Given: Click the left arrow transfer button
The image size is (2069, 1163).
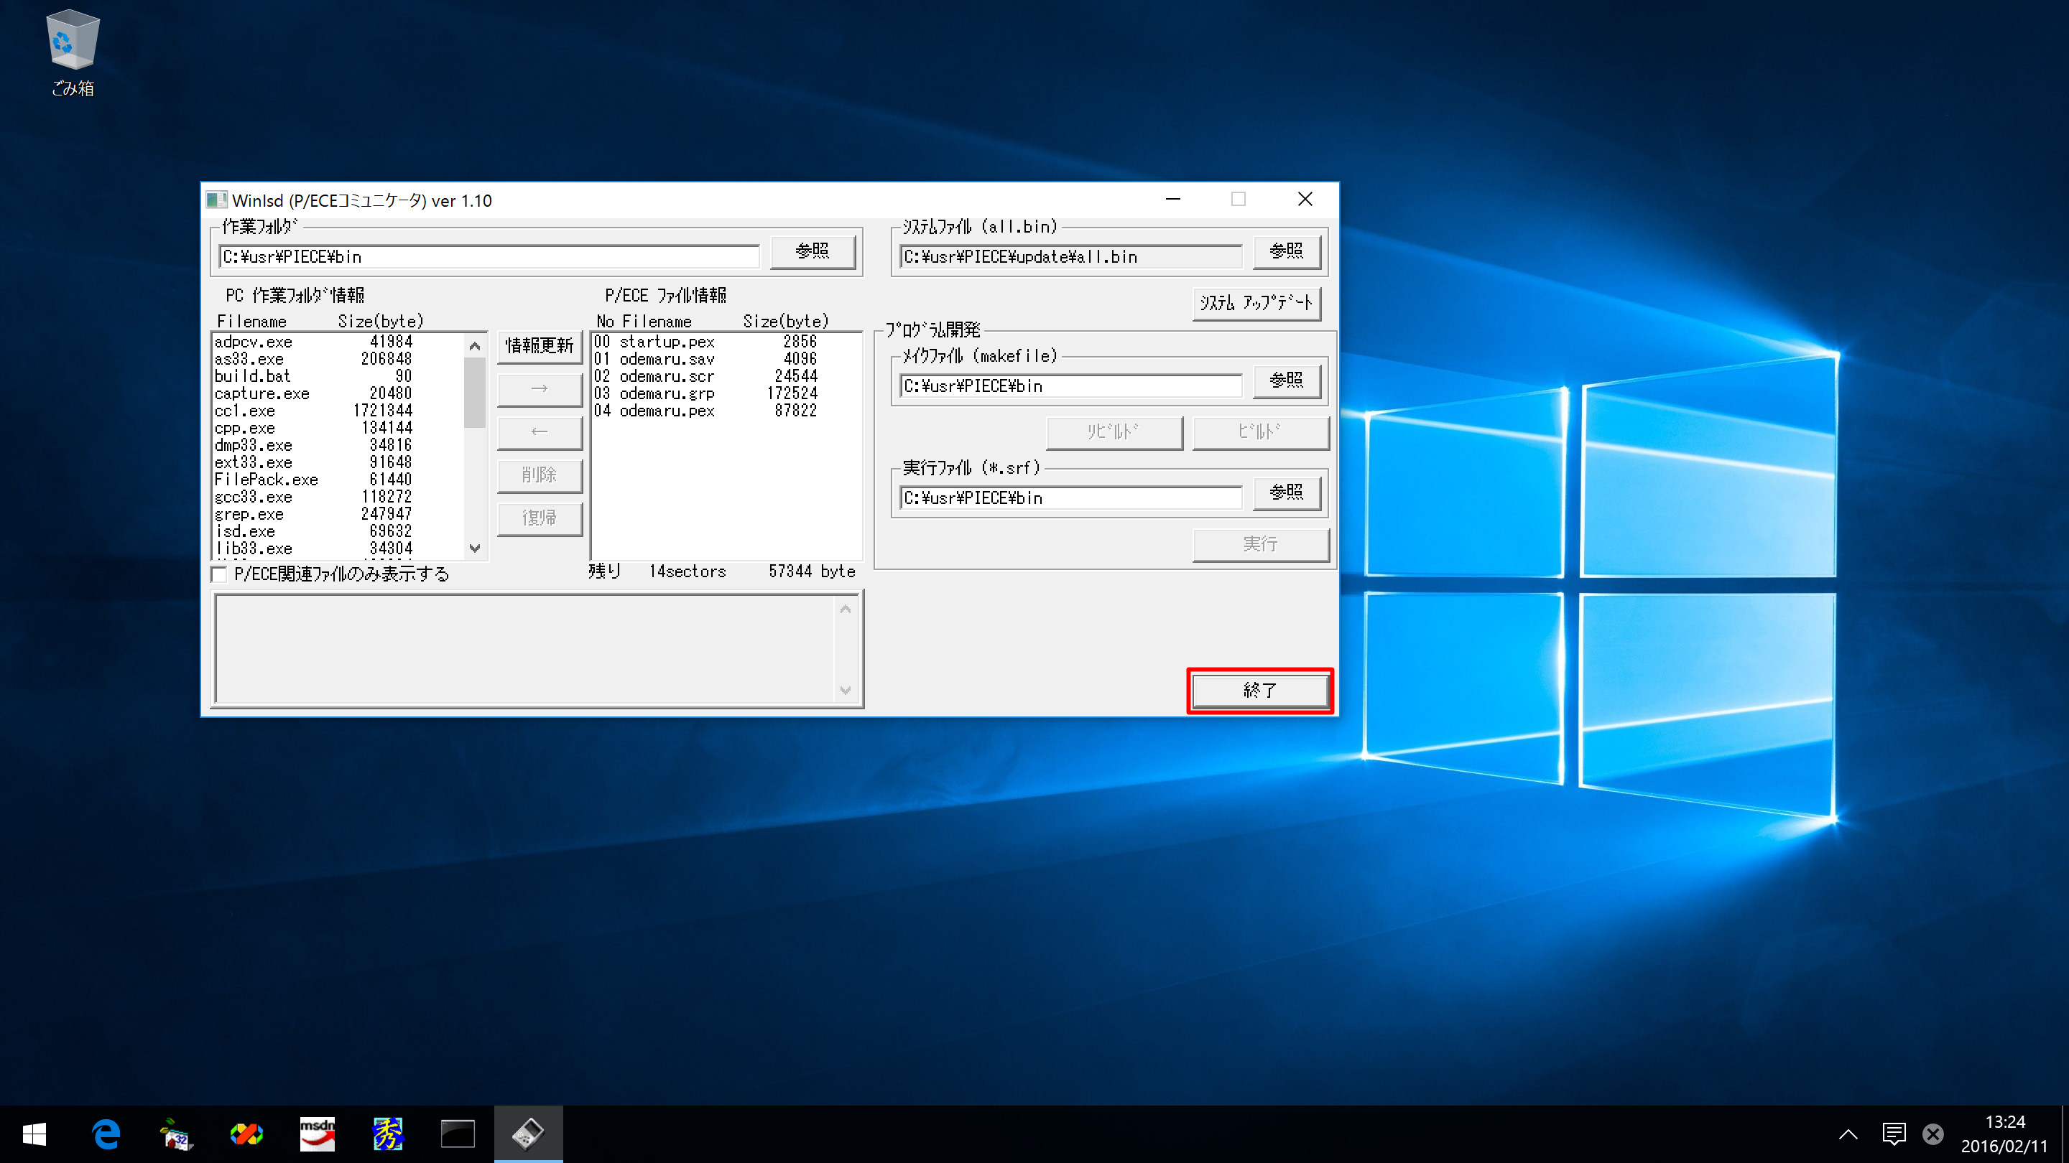Looking at the screenshot, I should [540, 433].
